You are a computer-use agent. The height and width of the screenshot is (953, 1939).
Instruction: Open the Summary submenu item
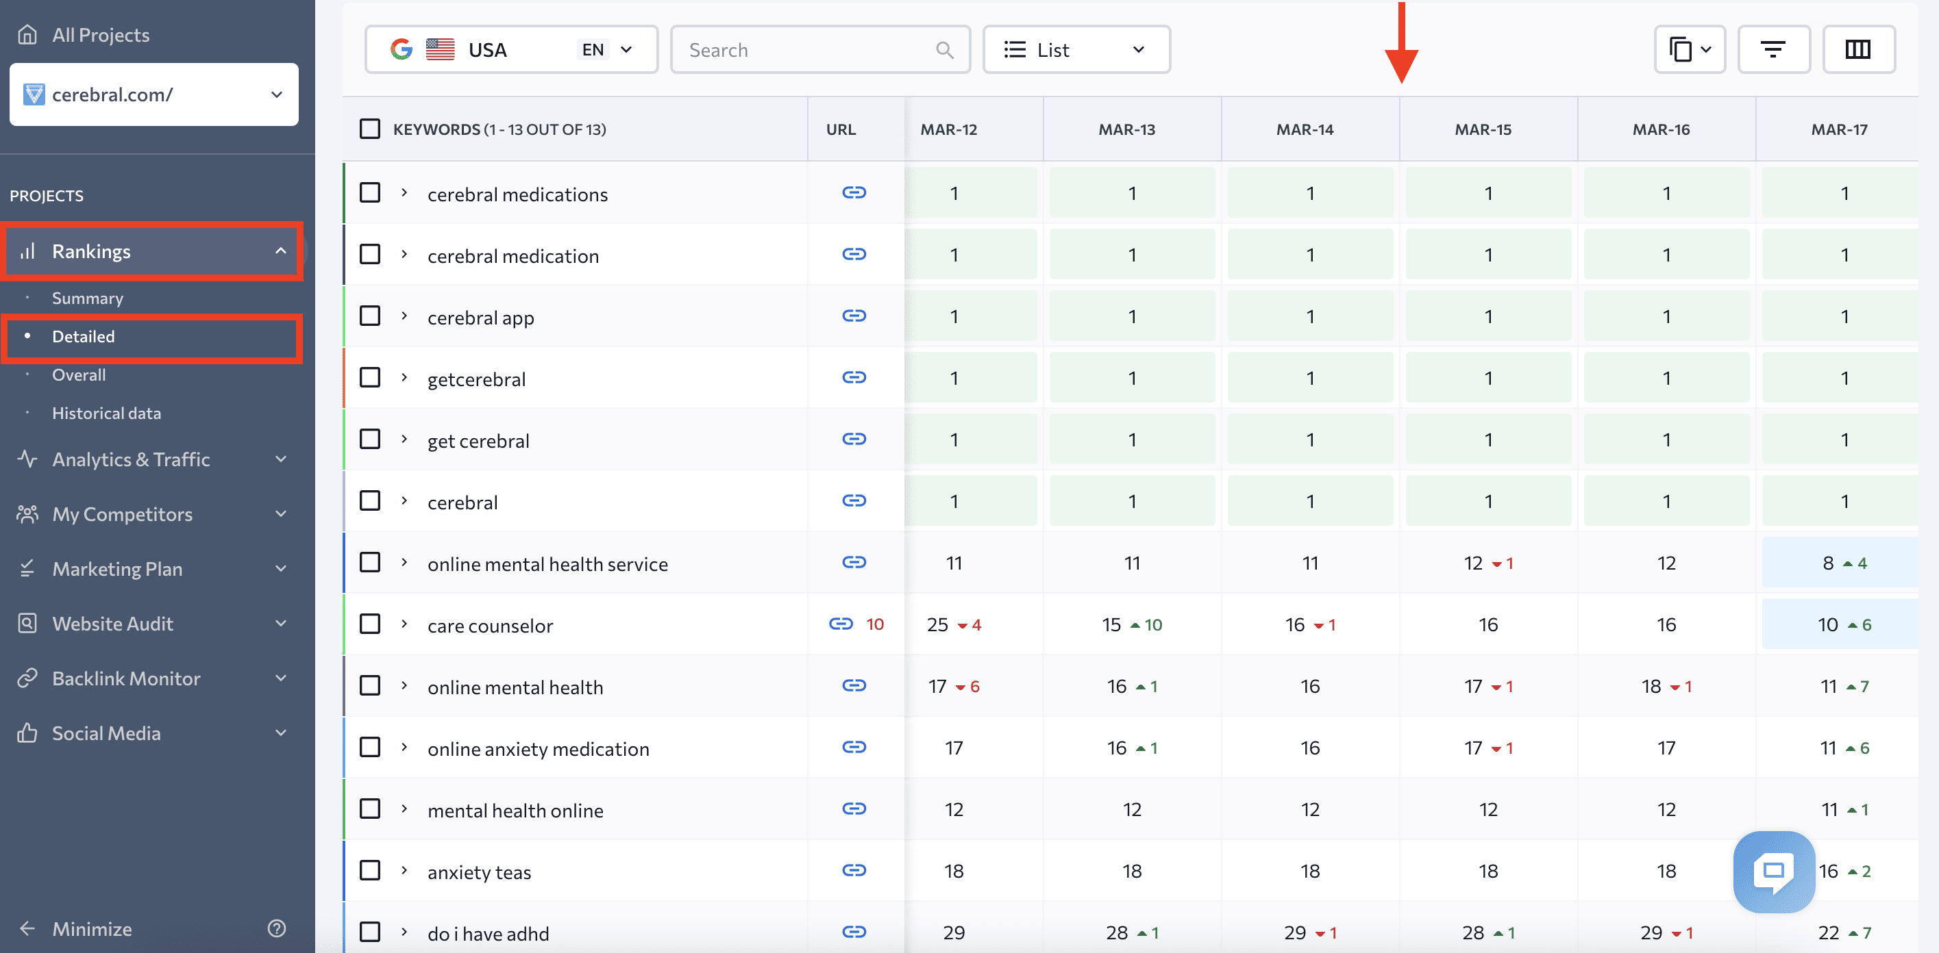[87, 298]
